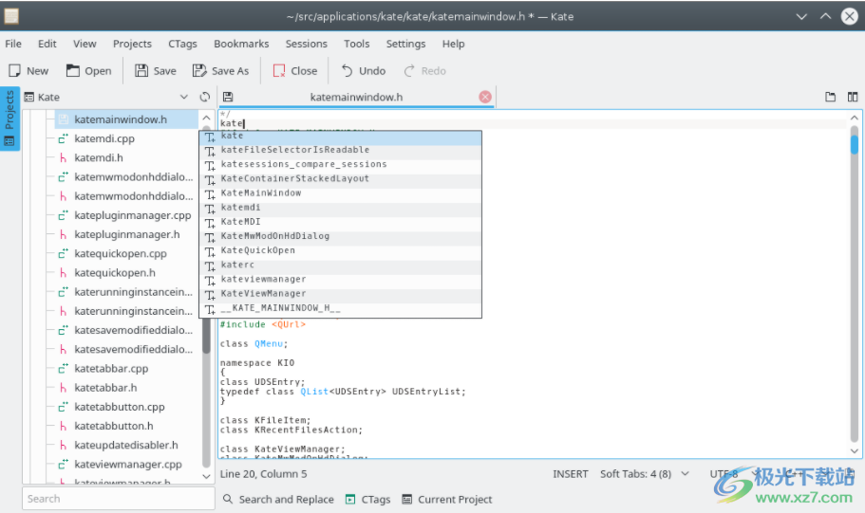Screen dimensions: 865x513
Task: Open the File menu
Action: (13, 44)
